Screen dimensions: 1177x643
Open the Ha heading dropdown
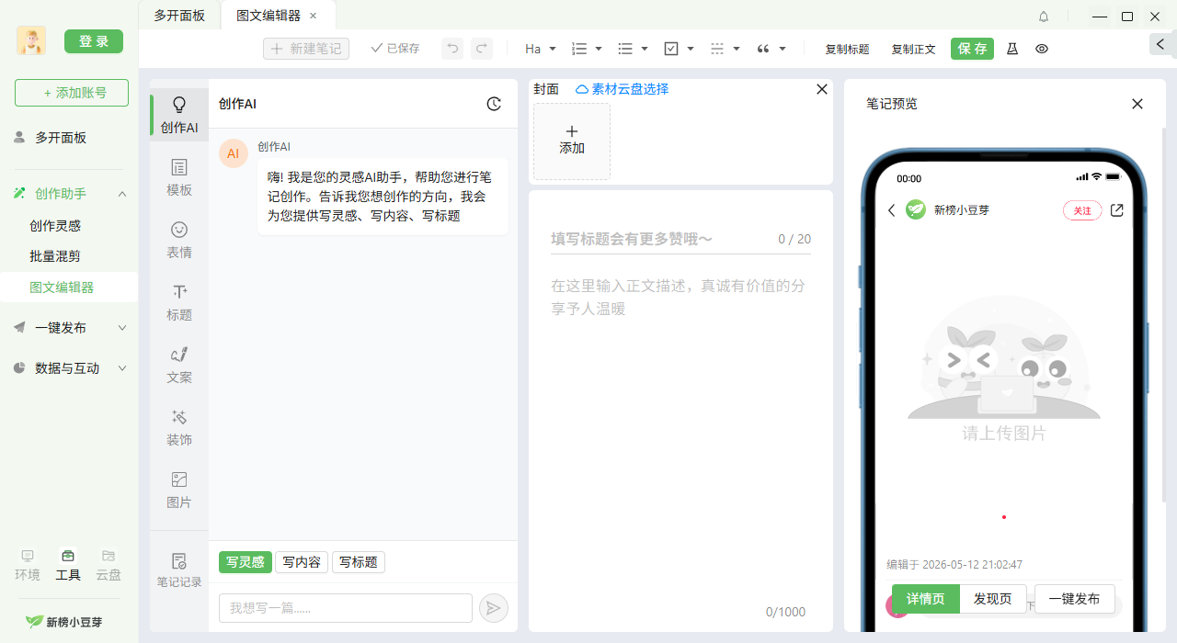(541, 49)
